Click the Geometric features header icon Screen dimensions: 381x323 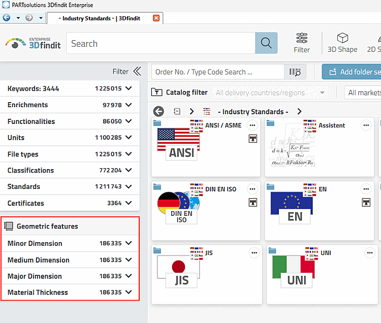(9, 226)
